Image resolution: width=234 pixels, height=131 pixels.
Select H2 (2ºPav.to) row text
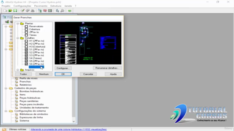click(37, 44)
